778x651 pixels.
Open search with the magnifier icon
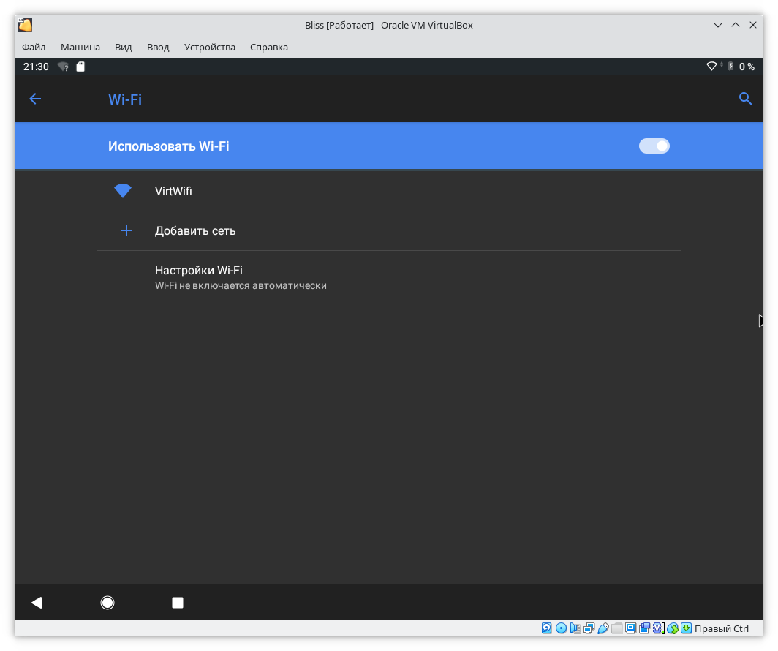745,99
